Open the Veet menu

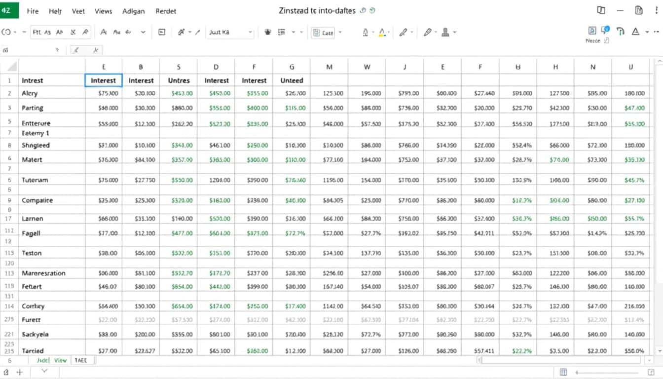click(78, 11)
